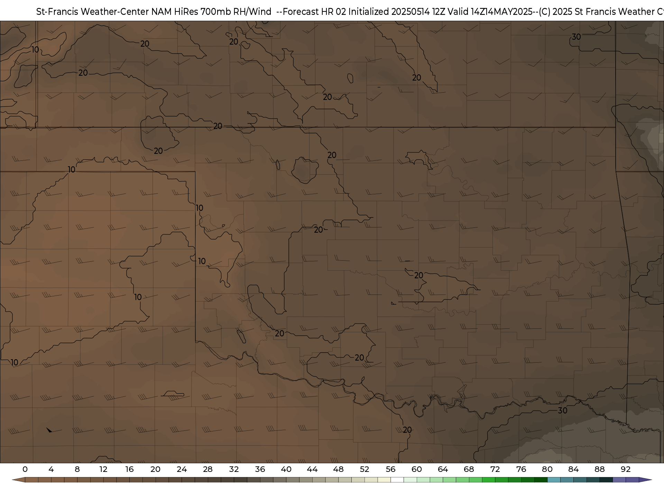
Task: Select the white swatch in the color bar
Action: pos(397,480)
